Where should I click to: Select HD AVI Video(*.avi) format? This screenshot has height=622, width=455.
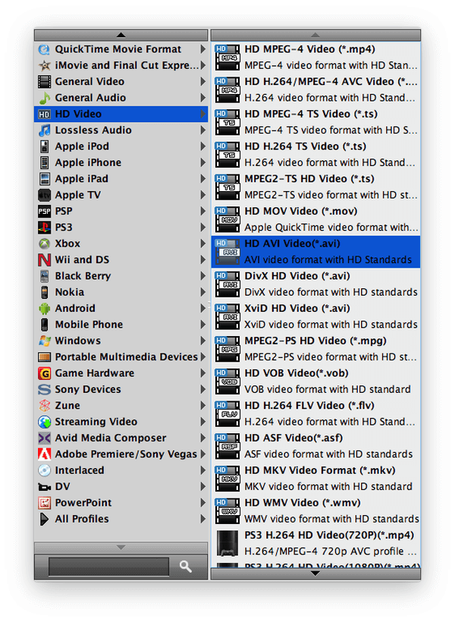[x=315, y=252]
